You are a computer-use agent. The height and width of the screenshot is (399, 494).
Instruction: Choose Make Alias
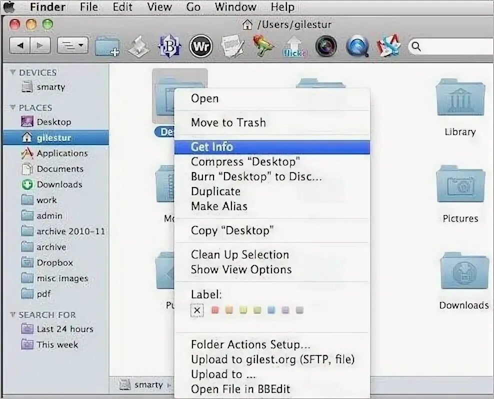point(272,206)
